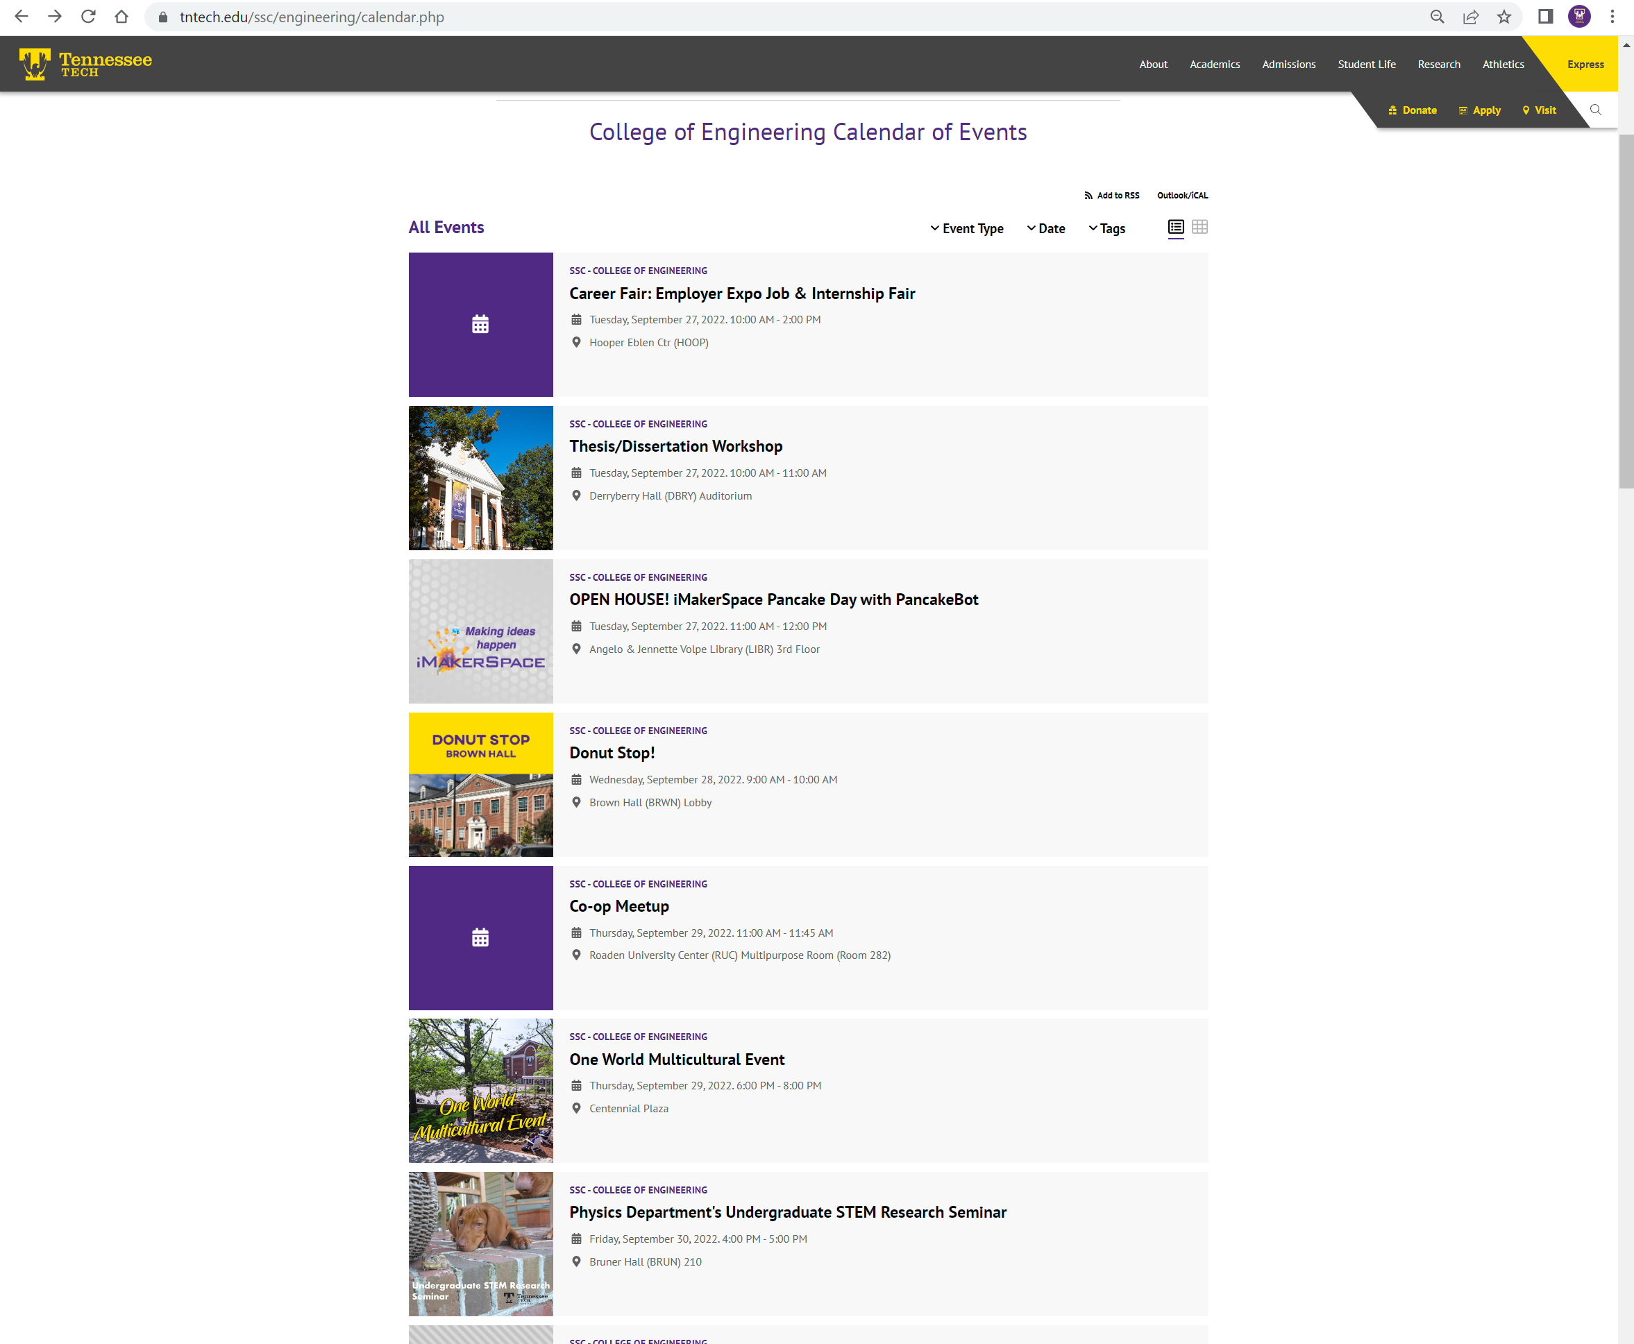Click the browser home icon
Viewport: 1634px width, 1344px height.
[x=121, y=17]
